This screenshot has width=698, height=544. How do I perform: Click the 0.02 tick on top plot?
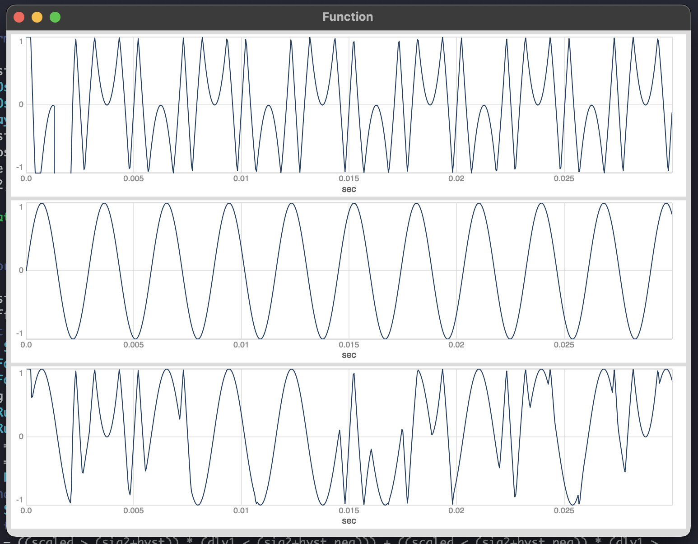tap(456, 179)
